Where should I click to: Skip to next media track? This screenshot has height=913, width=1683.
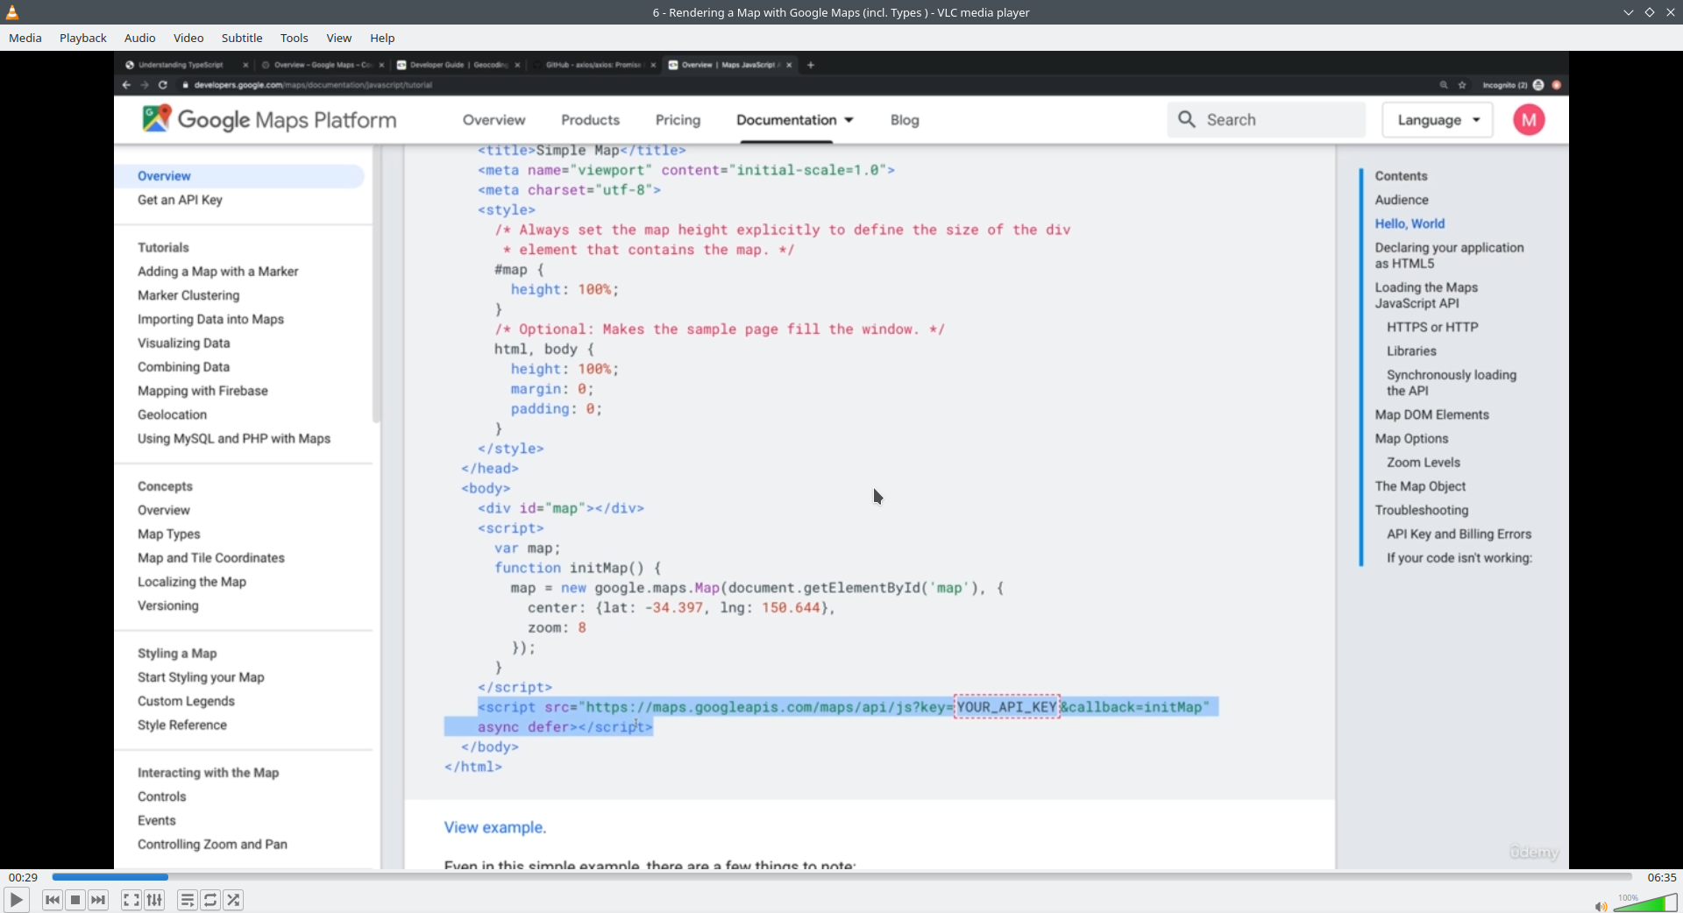[98, 900]
